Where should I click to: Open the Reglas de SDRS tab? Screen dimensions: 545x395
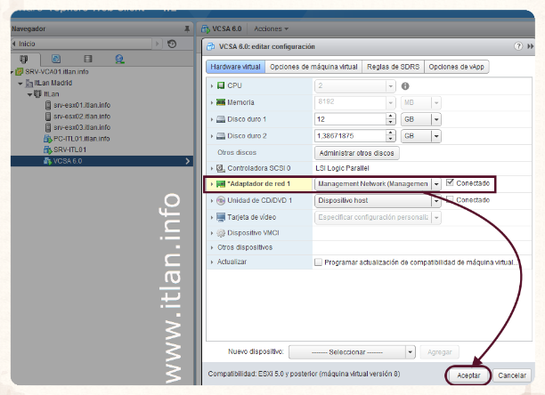coord(395,67)
